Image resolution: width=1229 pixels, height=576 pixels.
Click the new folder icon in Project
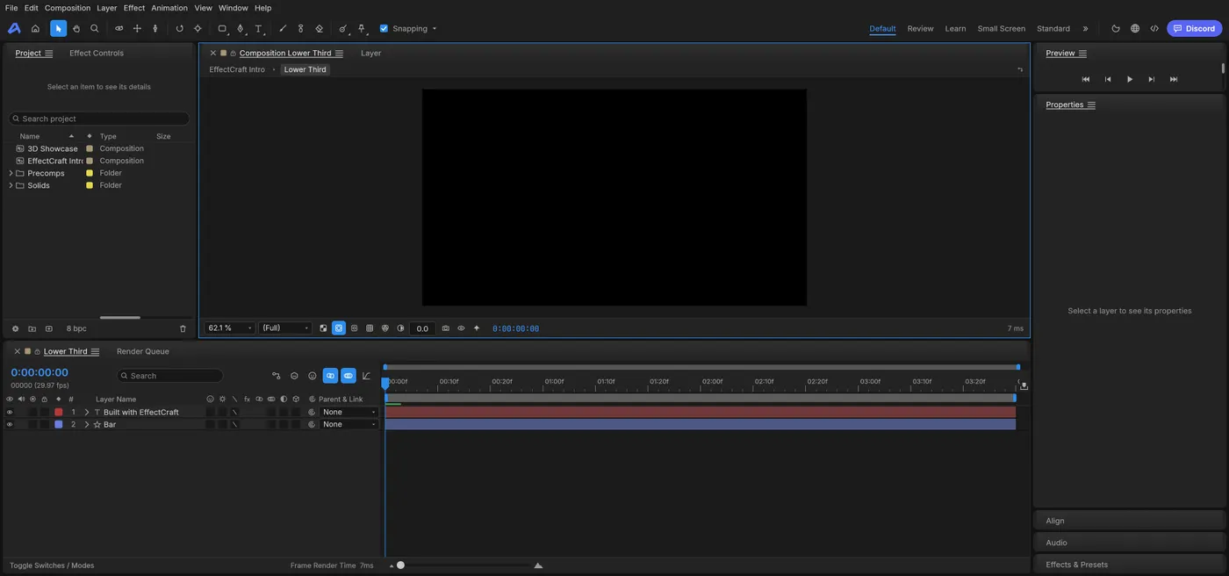(x=32, y=328)
